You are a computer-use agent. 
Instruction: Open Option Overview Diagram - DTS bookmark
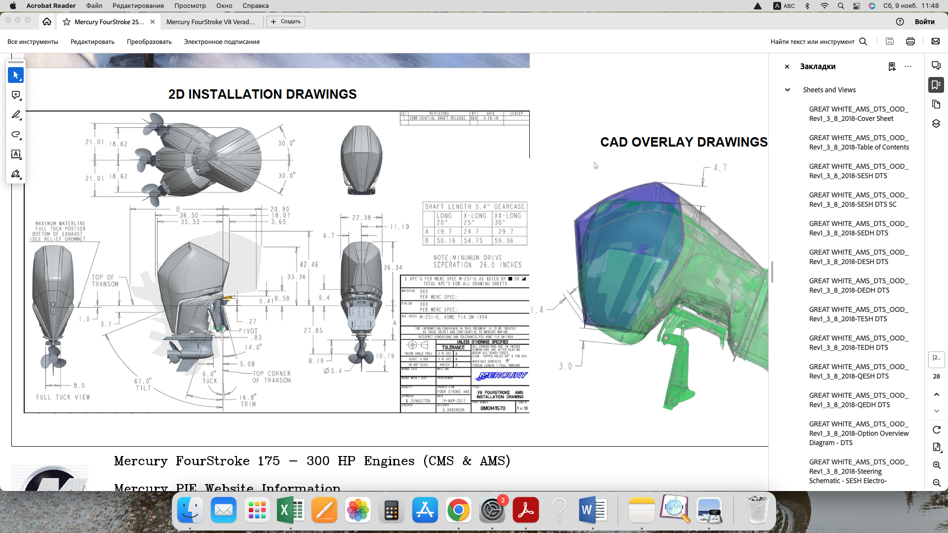pyautogui.click(x=859, y=433)
